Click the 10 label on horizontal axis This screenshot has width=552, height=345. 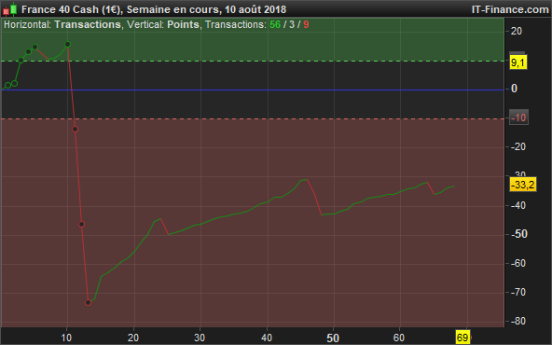pyautogui.click(x=66, y=338)
